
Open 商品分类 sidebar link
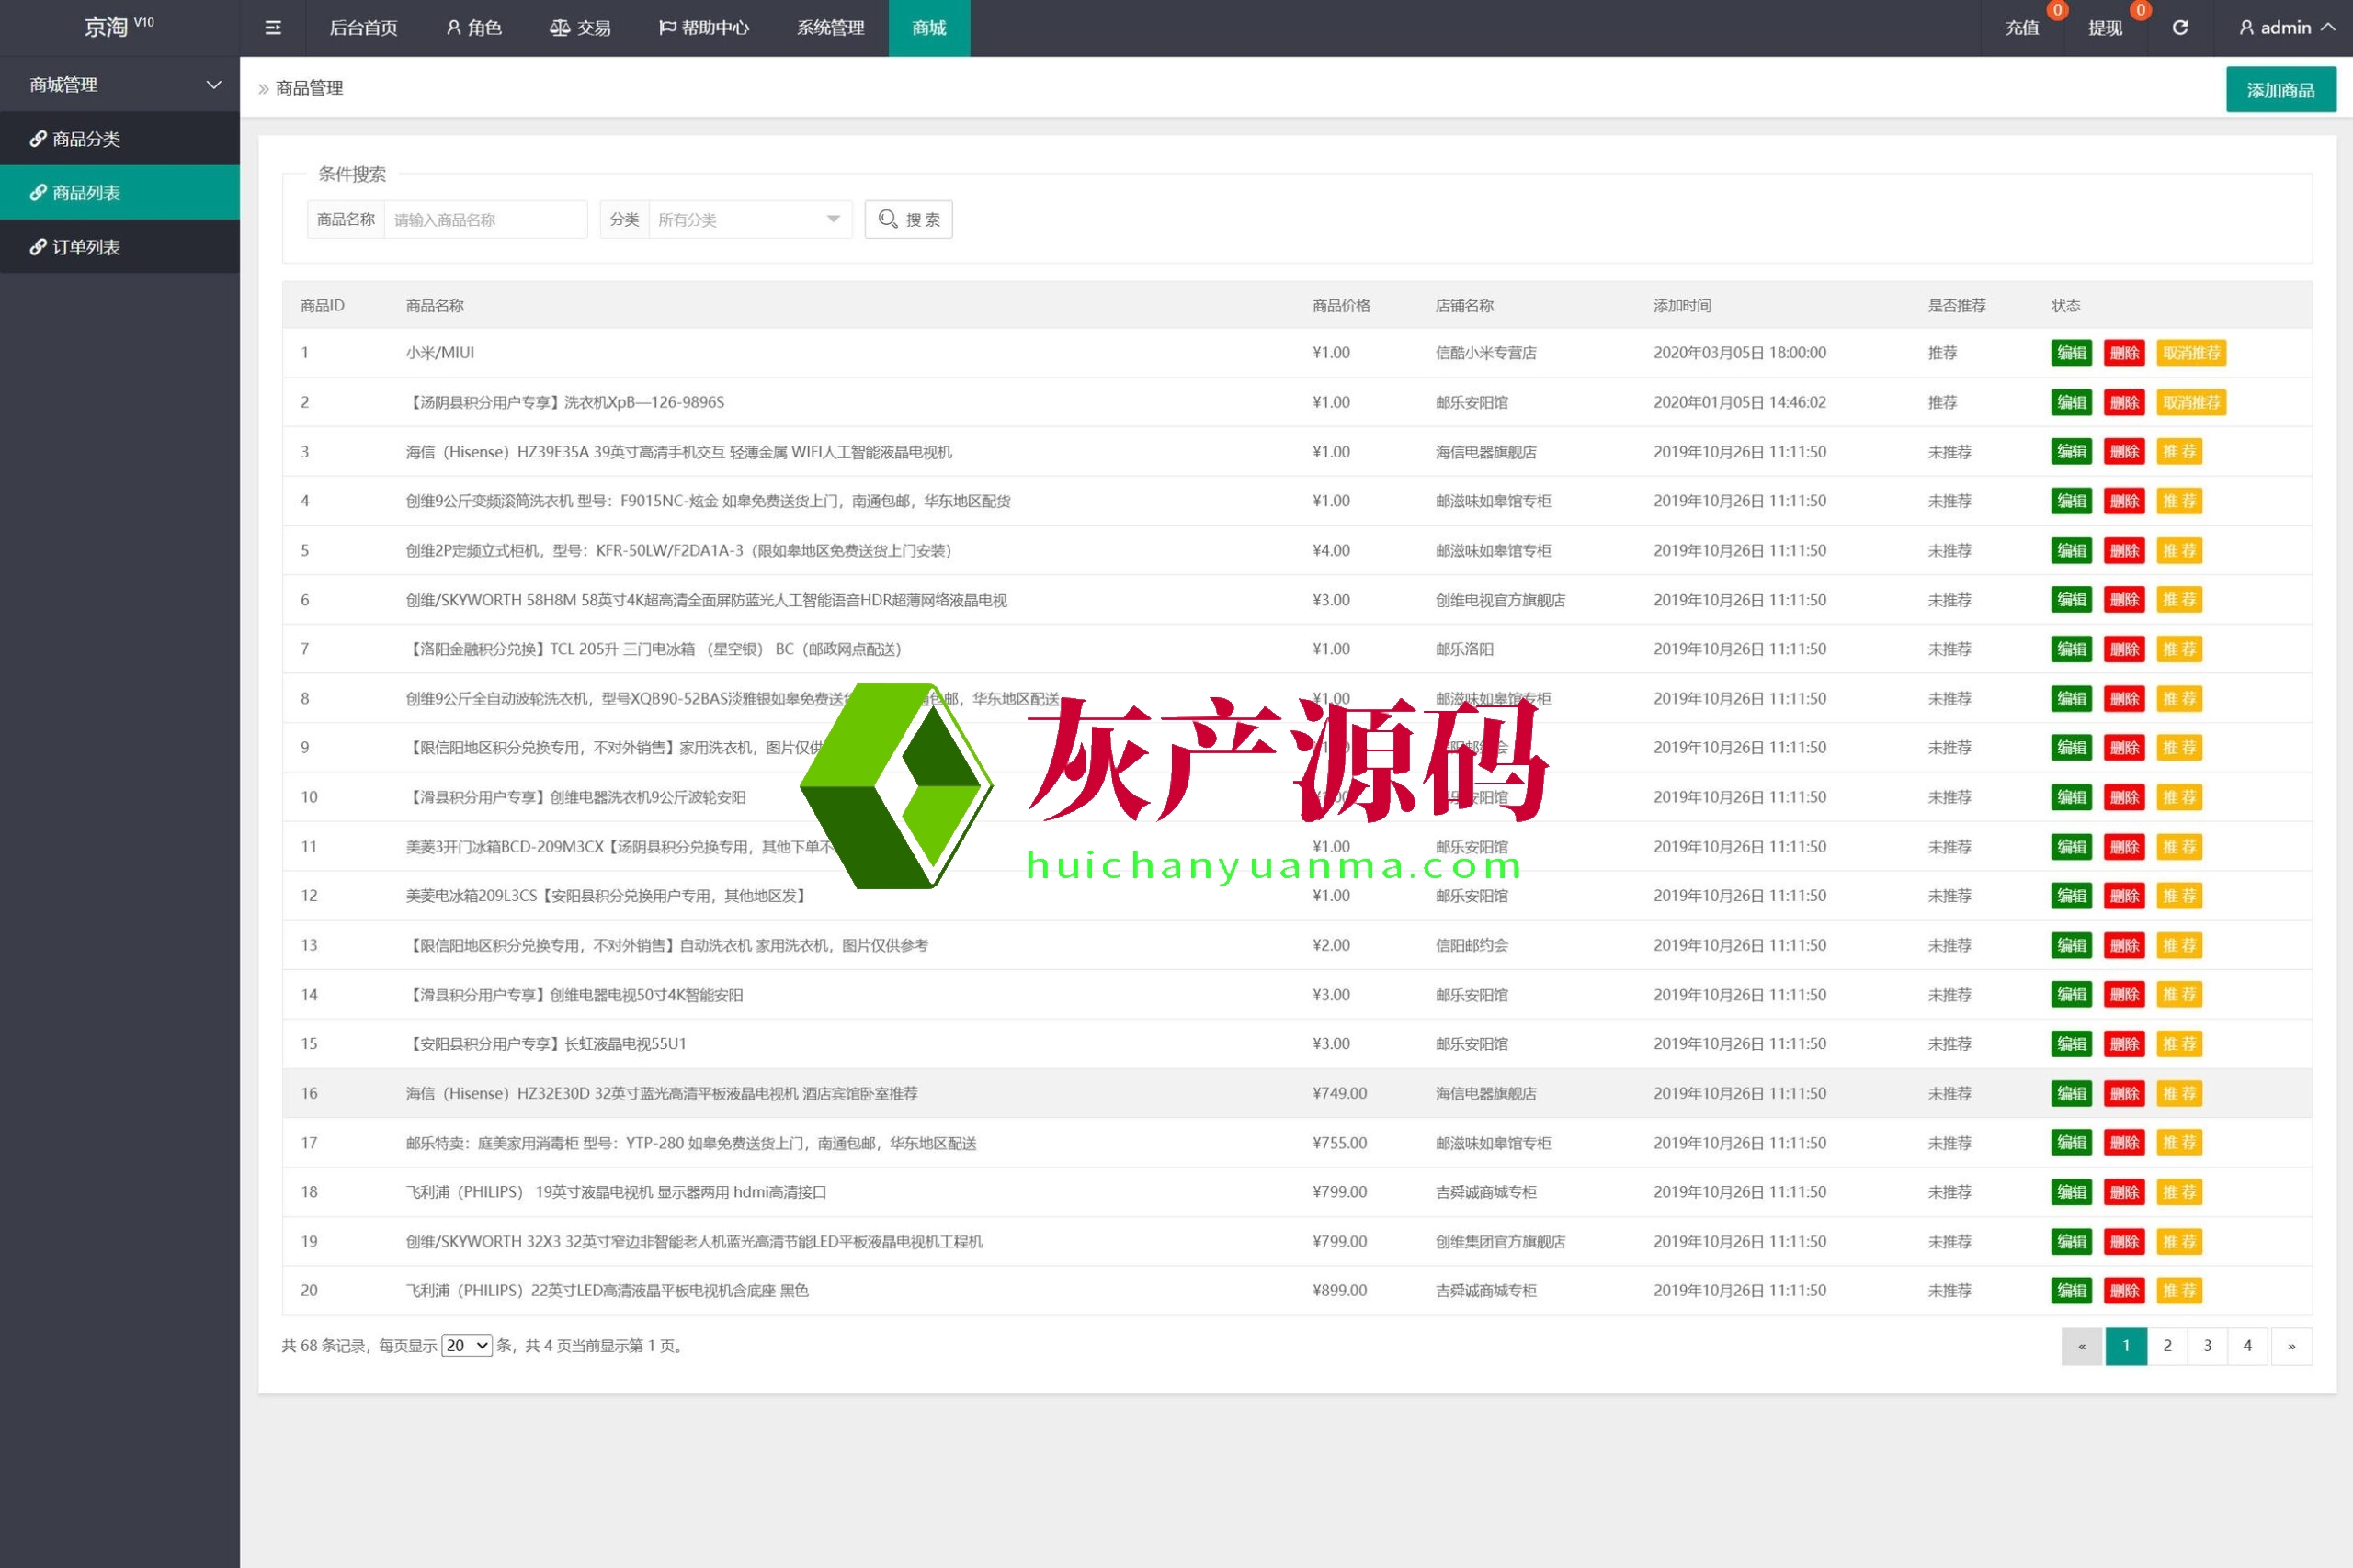[86, 139]
